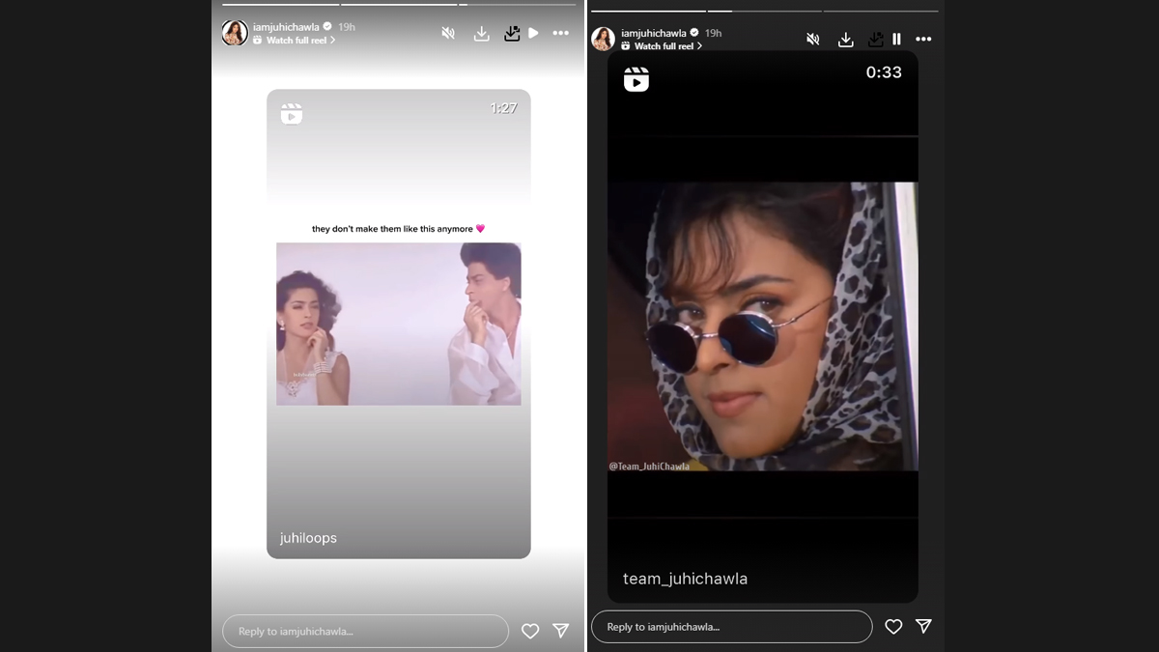The image size is (1159, 652).
Task: Open iamjuhichawla profile avatar on left story
Action: (x=235, y=33)
